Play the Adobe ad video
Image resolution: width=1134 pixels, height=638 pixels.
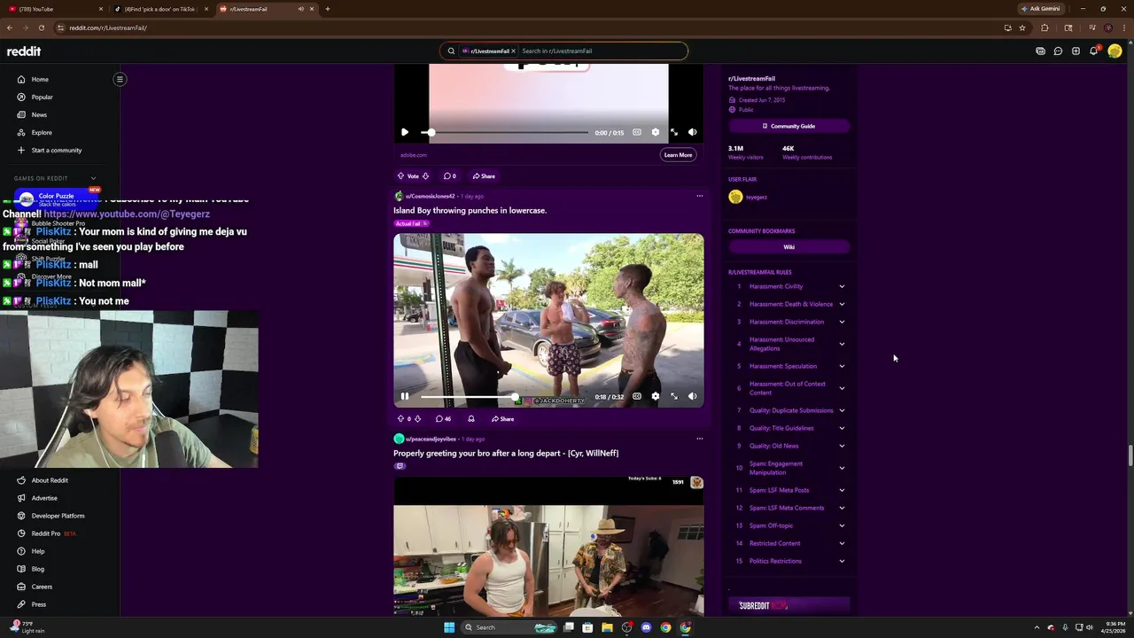click(405, 132)
